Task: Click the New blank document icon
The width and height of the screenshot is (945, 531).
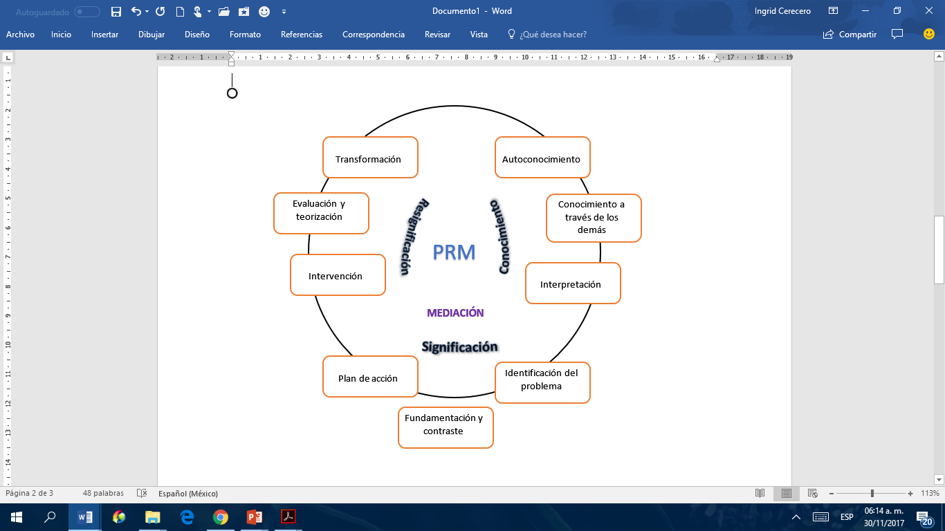Action: (180, 12)
